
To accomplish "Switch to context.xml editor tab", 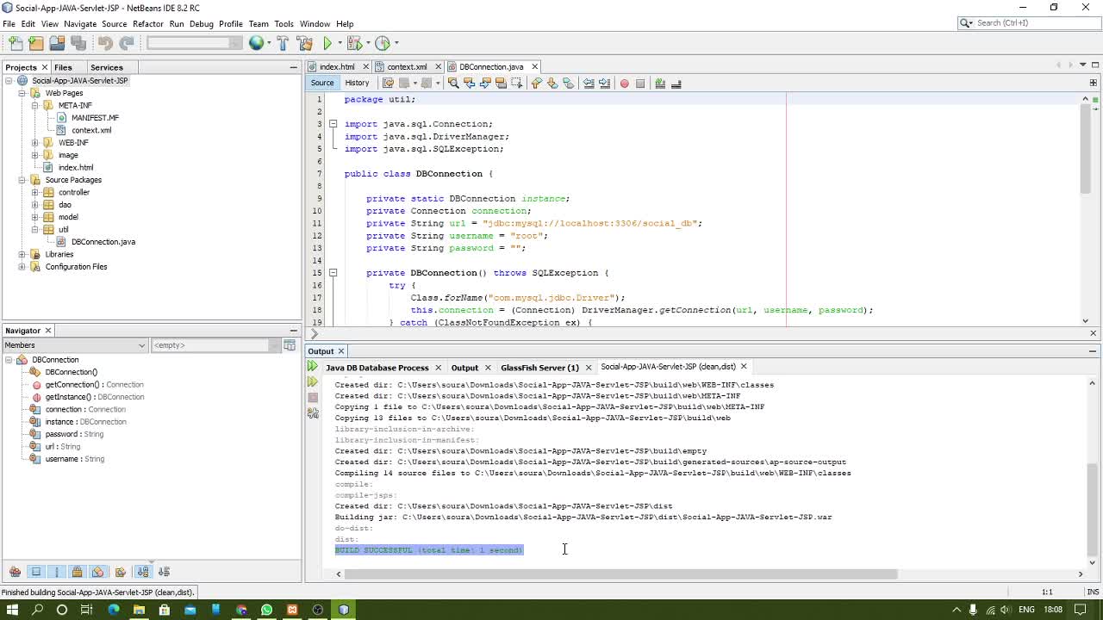I will coord(407,66).
